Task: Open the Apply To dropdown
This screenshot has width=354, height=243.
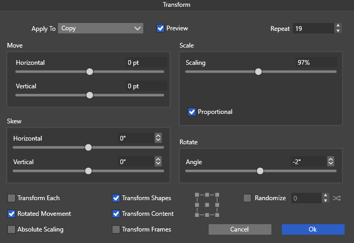Action: [100, 28]
